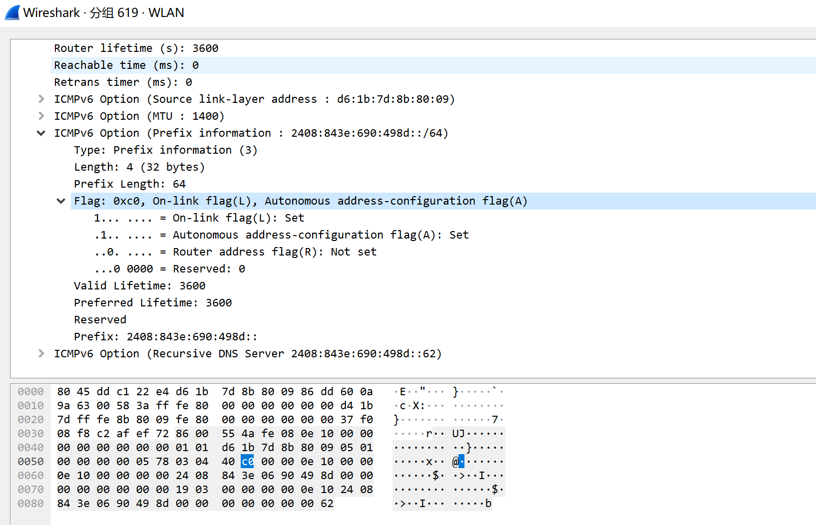The width and height of the screenshot is (816, 525).
Task: Select the Valid Lifetime: 3600 field
Action: (x=139, y=286)
